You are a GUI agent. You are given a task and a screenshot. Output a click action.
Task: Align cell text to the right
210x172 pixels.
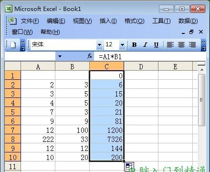192,45
